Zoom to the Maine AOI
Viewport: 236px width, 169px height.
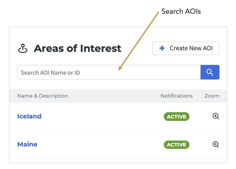coord(216,144)
